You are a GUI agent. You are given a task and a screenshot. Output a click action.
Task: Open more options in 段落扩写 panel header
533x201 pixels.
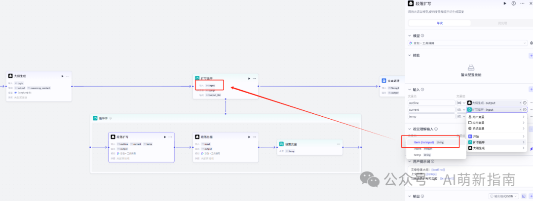522,3
